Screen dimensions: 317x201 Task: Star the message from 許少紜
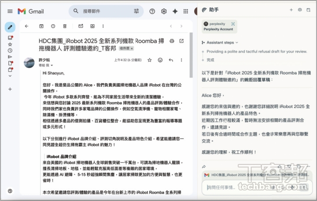149,60
